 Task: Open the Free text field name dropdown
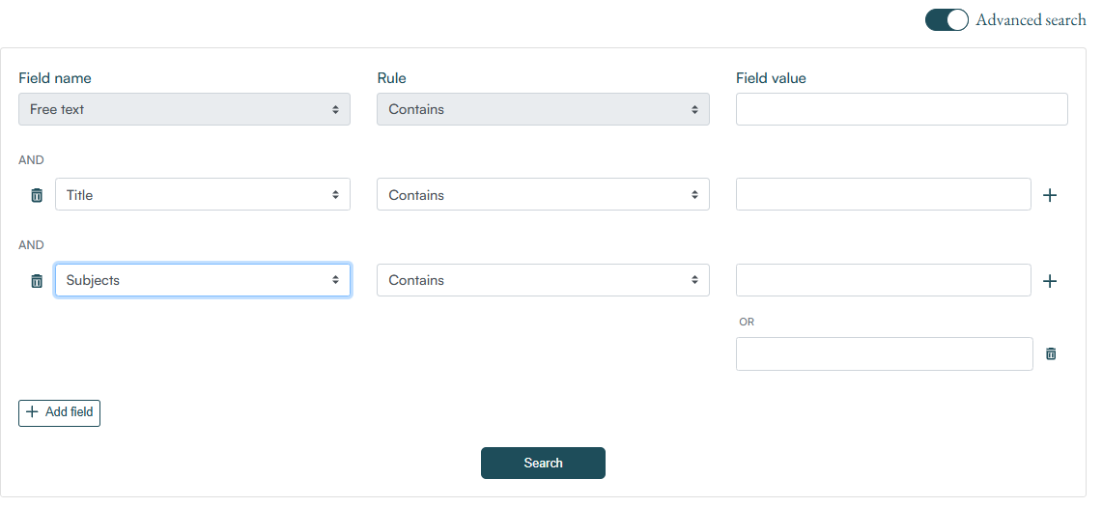184,109
